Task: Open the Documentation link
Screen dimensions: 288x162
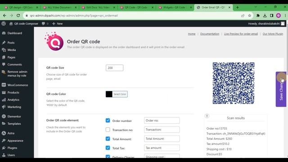Action: pos(210,34)
